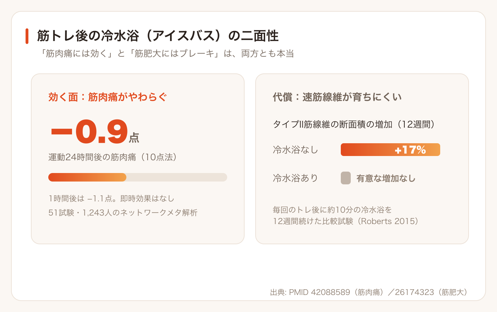Click the orange filled part of progress bar
This screenshot has width=497, height=312.
[x=87, y=177]
